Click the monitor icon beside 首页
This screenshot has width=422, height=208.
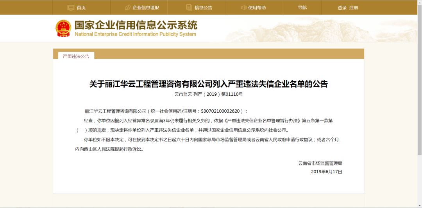71,7
